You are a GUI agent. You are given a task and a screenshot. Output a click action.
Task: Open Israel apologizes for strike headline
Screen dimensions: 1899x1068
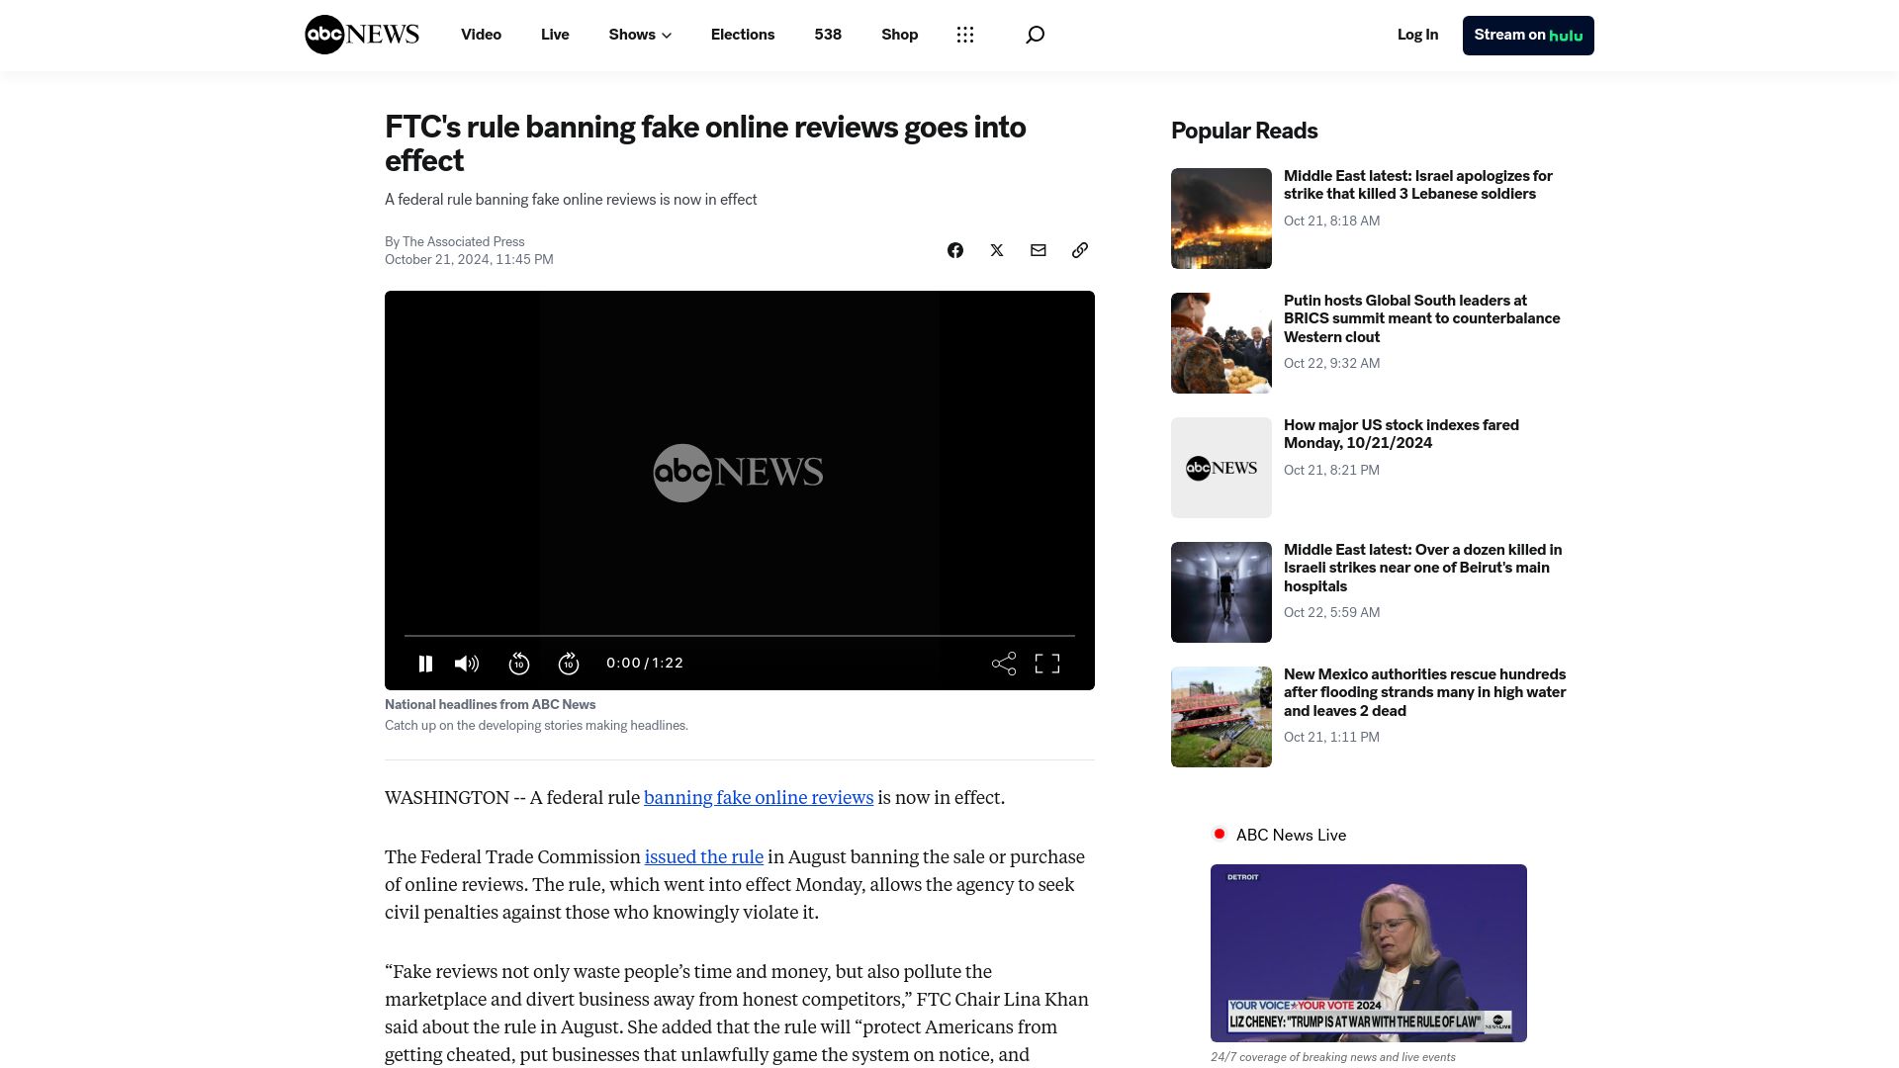pyautogui.click(x=1418, y=185)
